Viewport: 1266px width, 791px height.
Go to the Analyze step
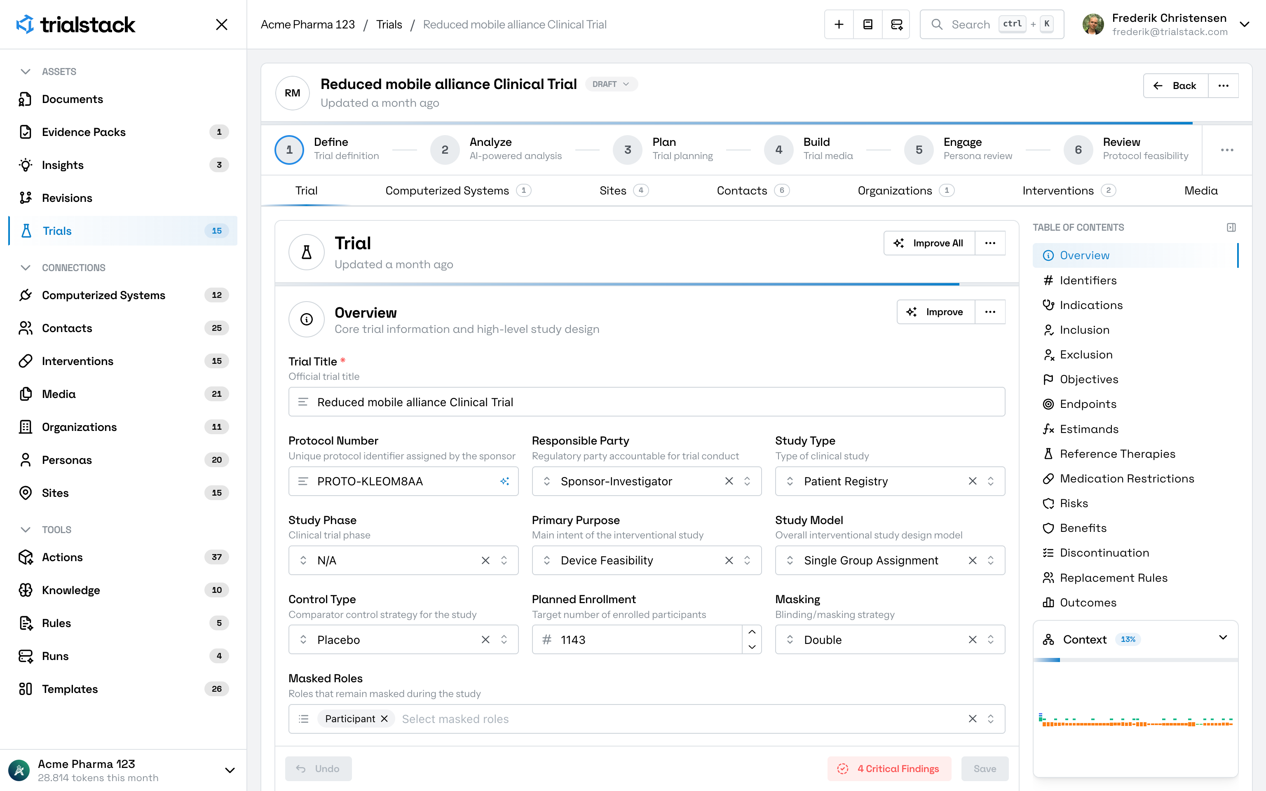pyautogui.click(x=496, y=150)
